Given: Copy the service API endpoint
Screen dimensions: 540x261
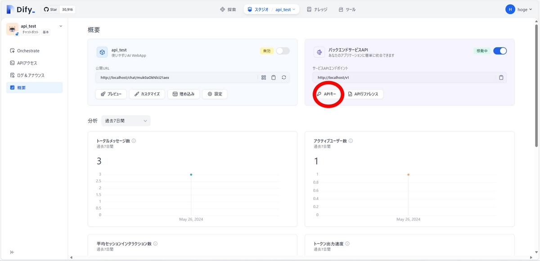Looking at the screenshot, I should tap(501, 77).
